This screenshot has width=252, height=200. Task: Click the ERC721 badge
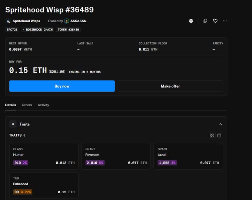(x=12, y=30)
